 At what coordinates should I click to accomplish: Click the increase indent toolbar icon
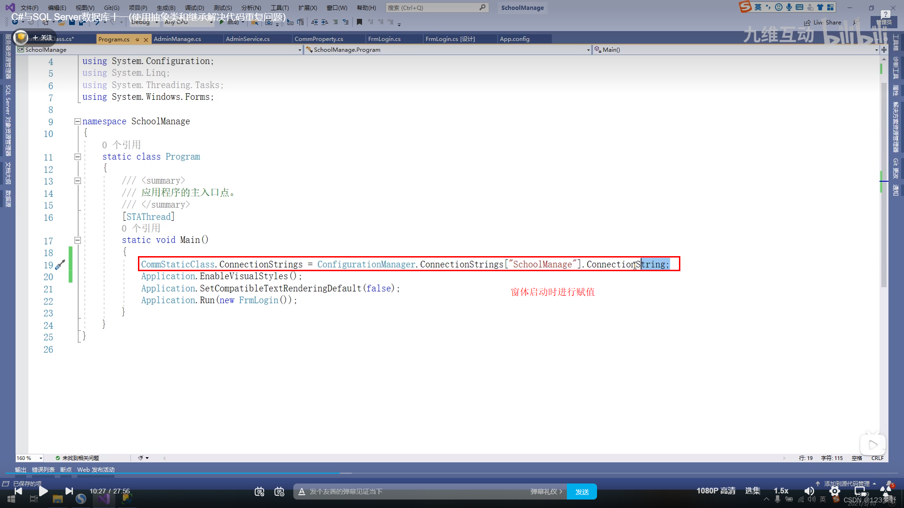coord(324,22)
